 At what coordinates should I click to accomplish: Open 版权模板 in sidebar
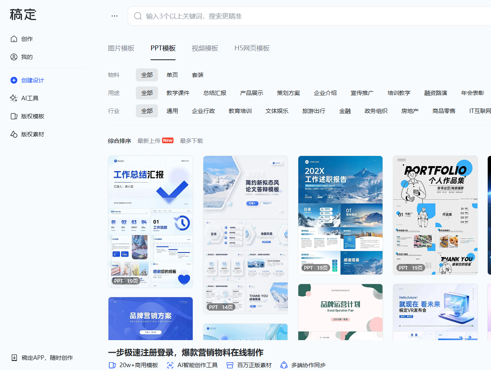coord(32,116)
